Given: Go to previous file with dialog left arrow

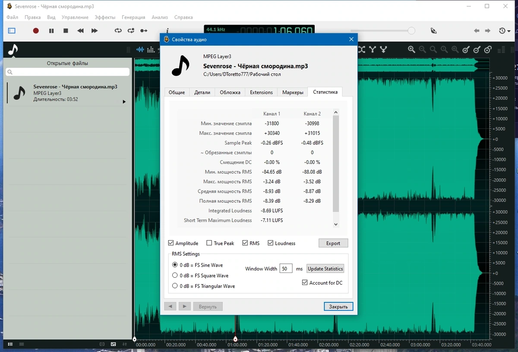Looking at the screenshot, I should point(170,306).
